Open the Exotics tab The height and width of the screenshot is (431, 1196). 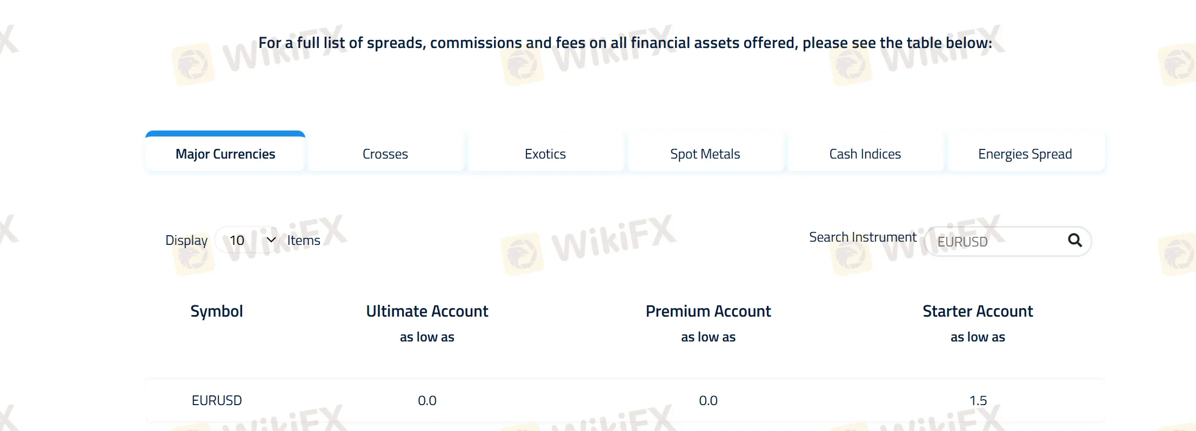(545, 154)
